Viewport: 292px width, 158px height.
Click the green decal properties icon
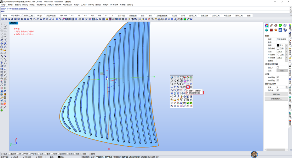tap(280, 25)
